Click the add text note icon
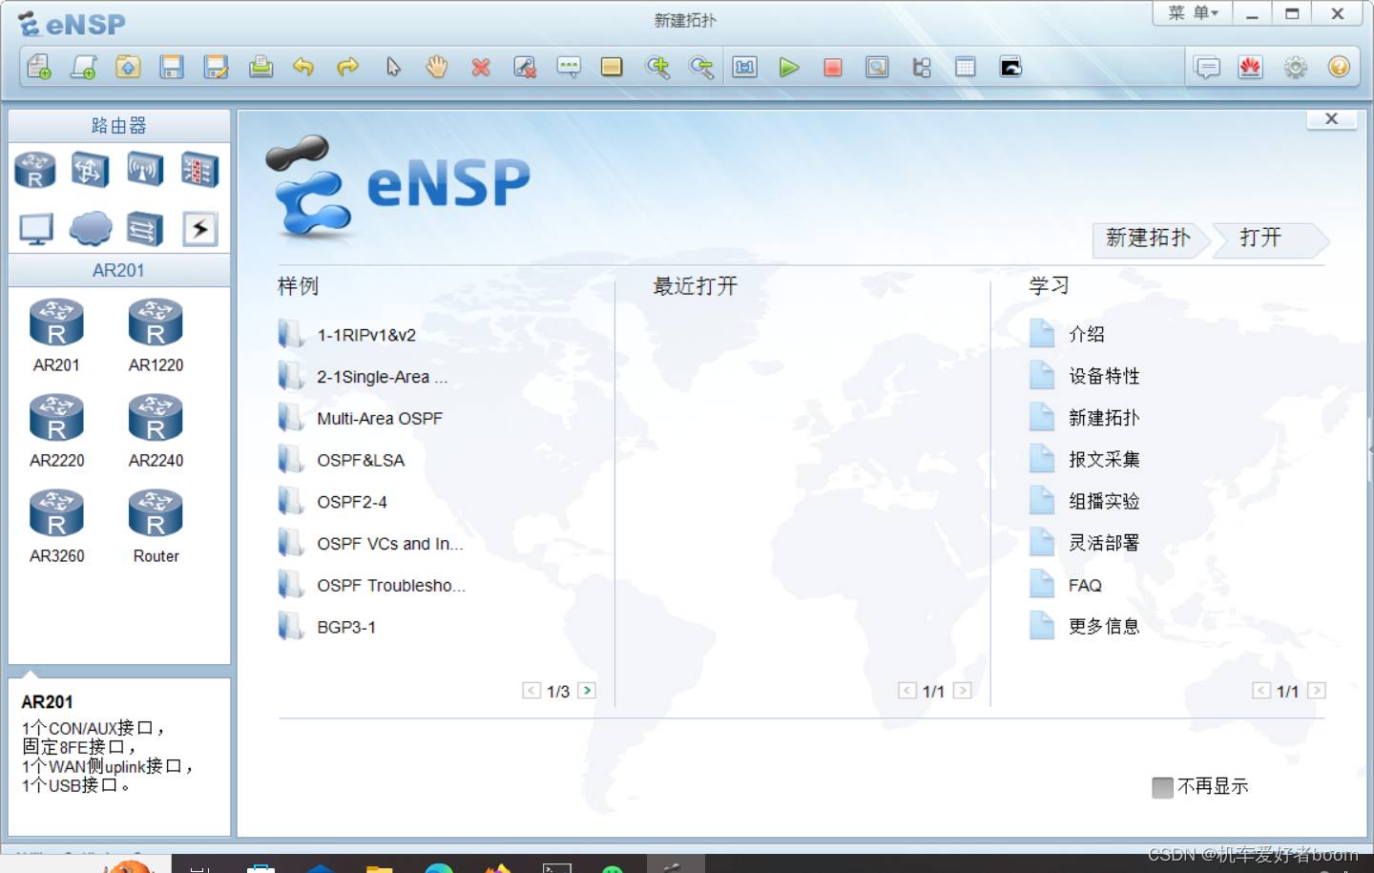 [x=569, y=67]
